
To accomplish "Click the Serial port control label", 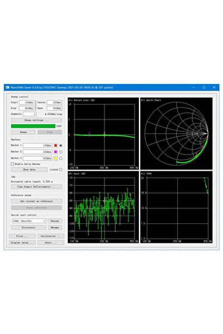I will coord(24,215).
